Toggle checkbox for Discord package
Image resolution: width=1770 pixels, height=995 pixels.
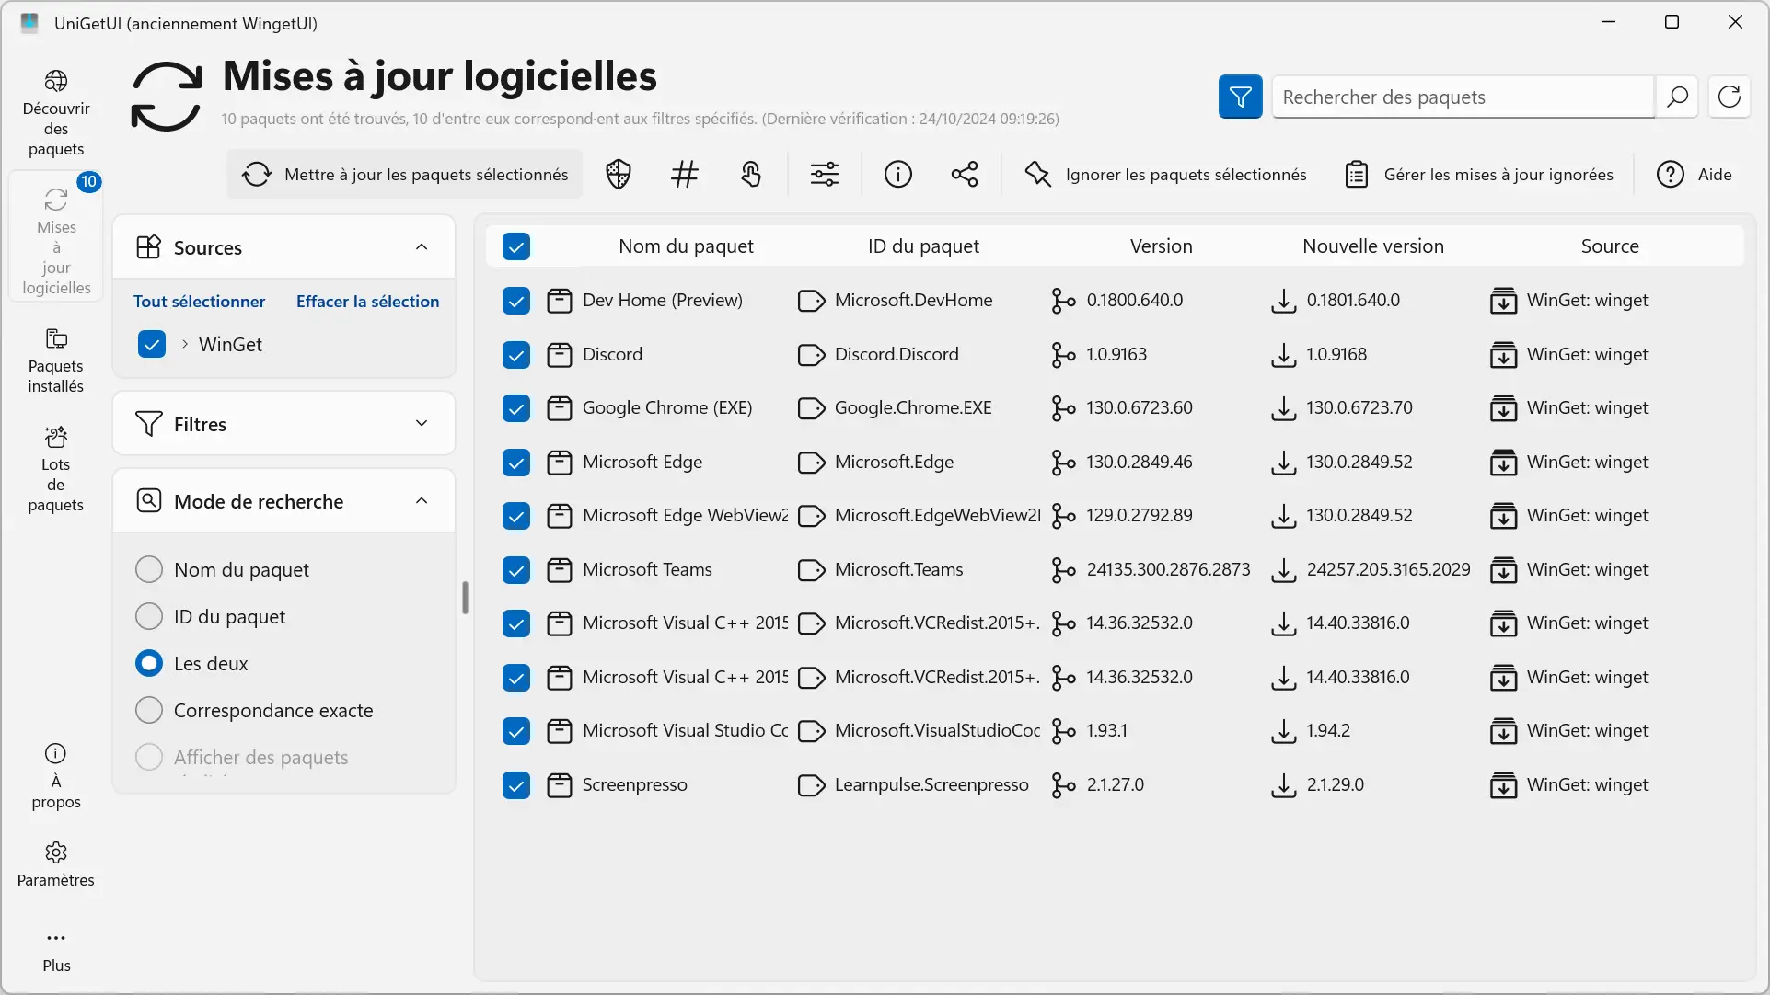pos(515,353)
